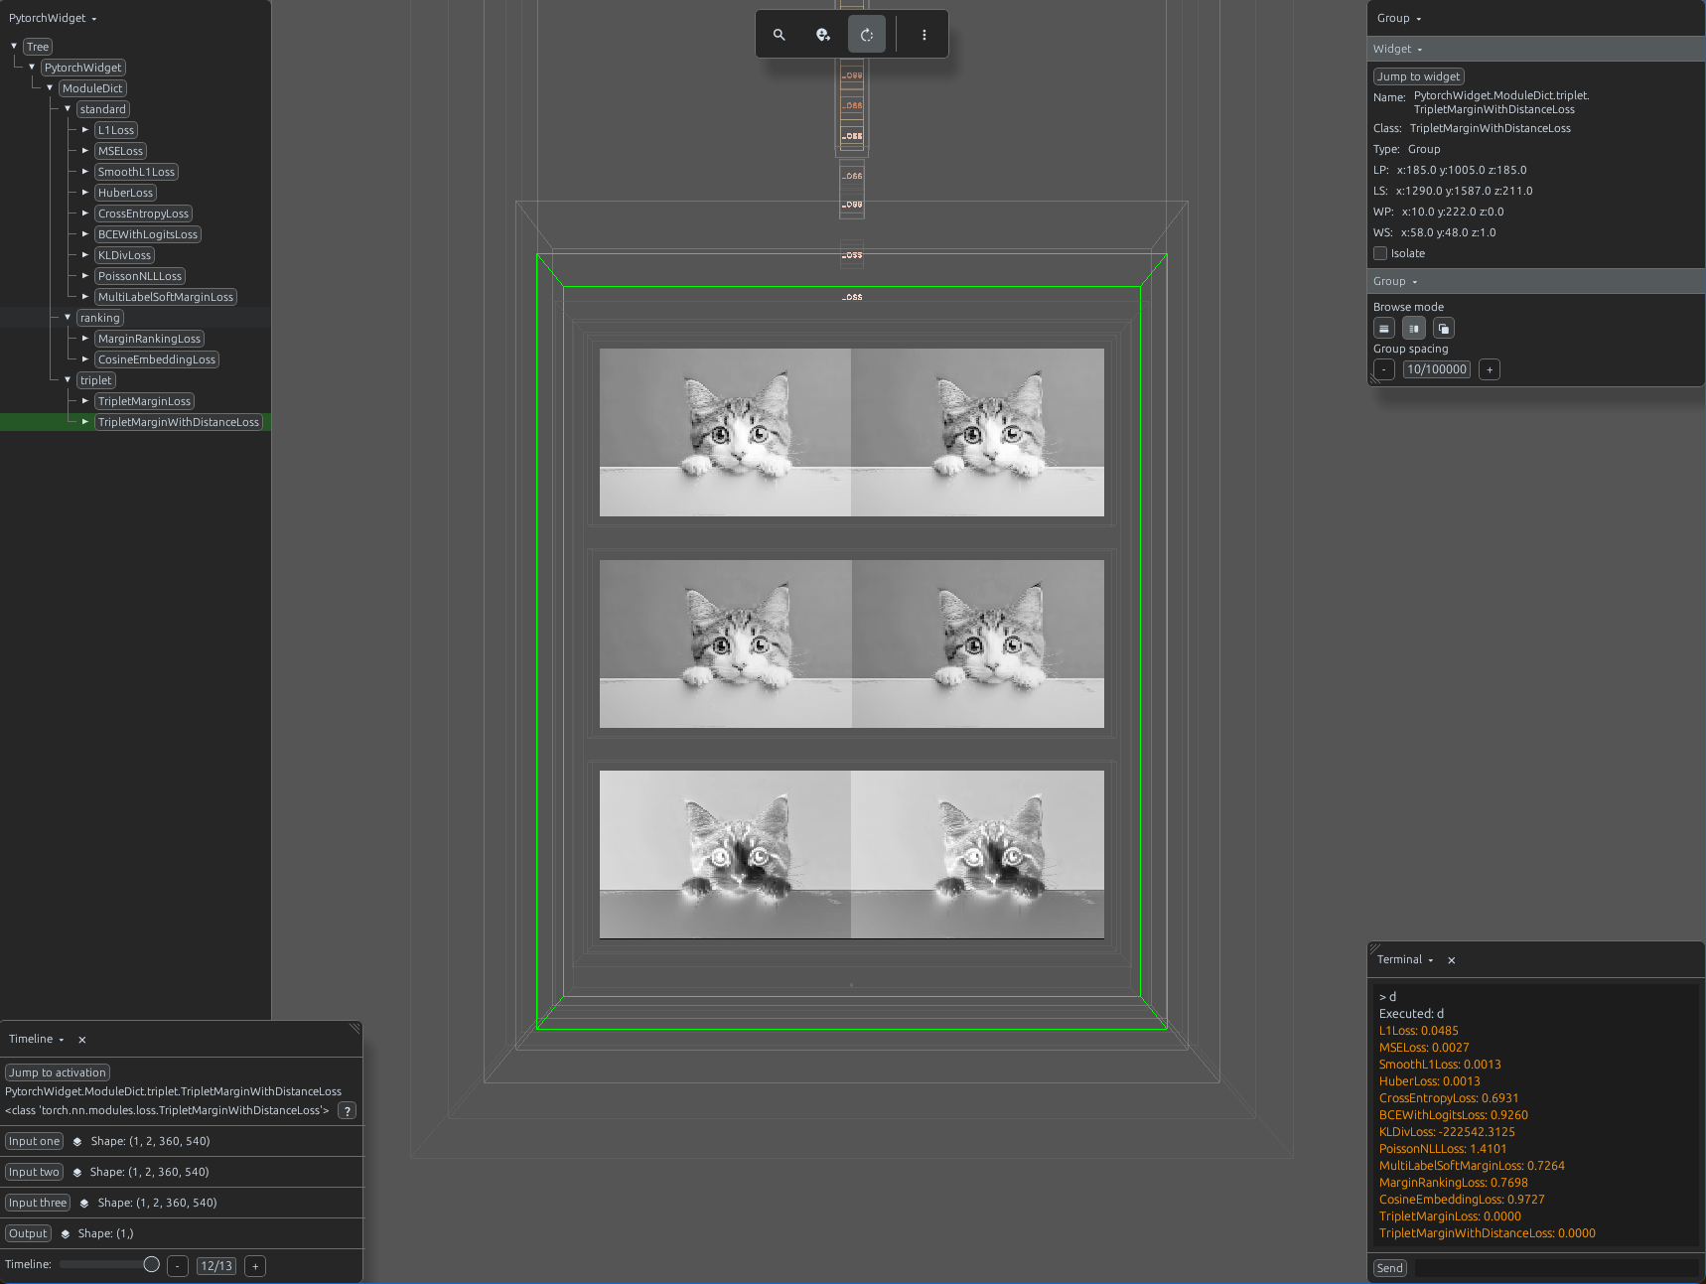Select the CosineEmbeddingLoss tree item
The height and width of the screenshot is (1284, 1706).
tap(157, 359)
